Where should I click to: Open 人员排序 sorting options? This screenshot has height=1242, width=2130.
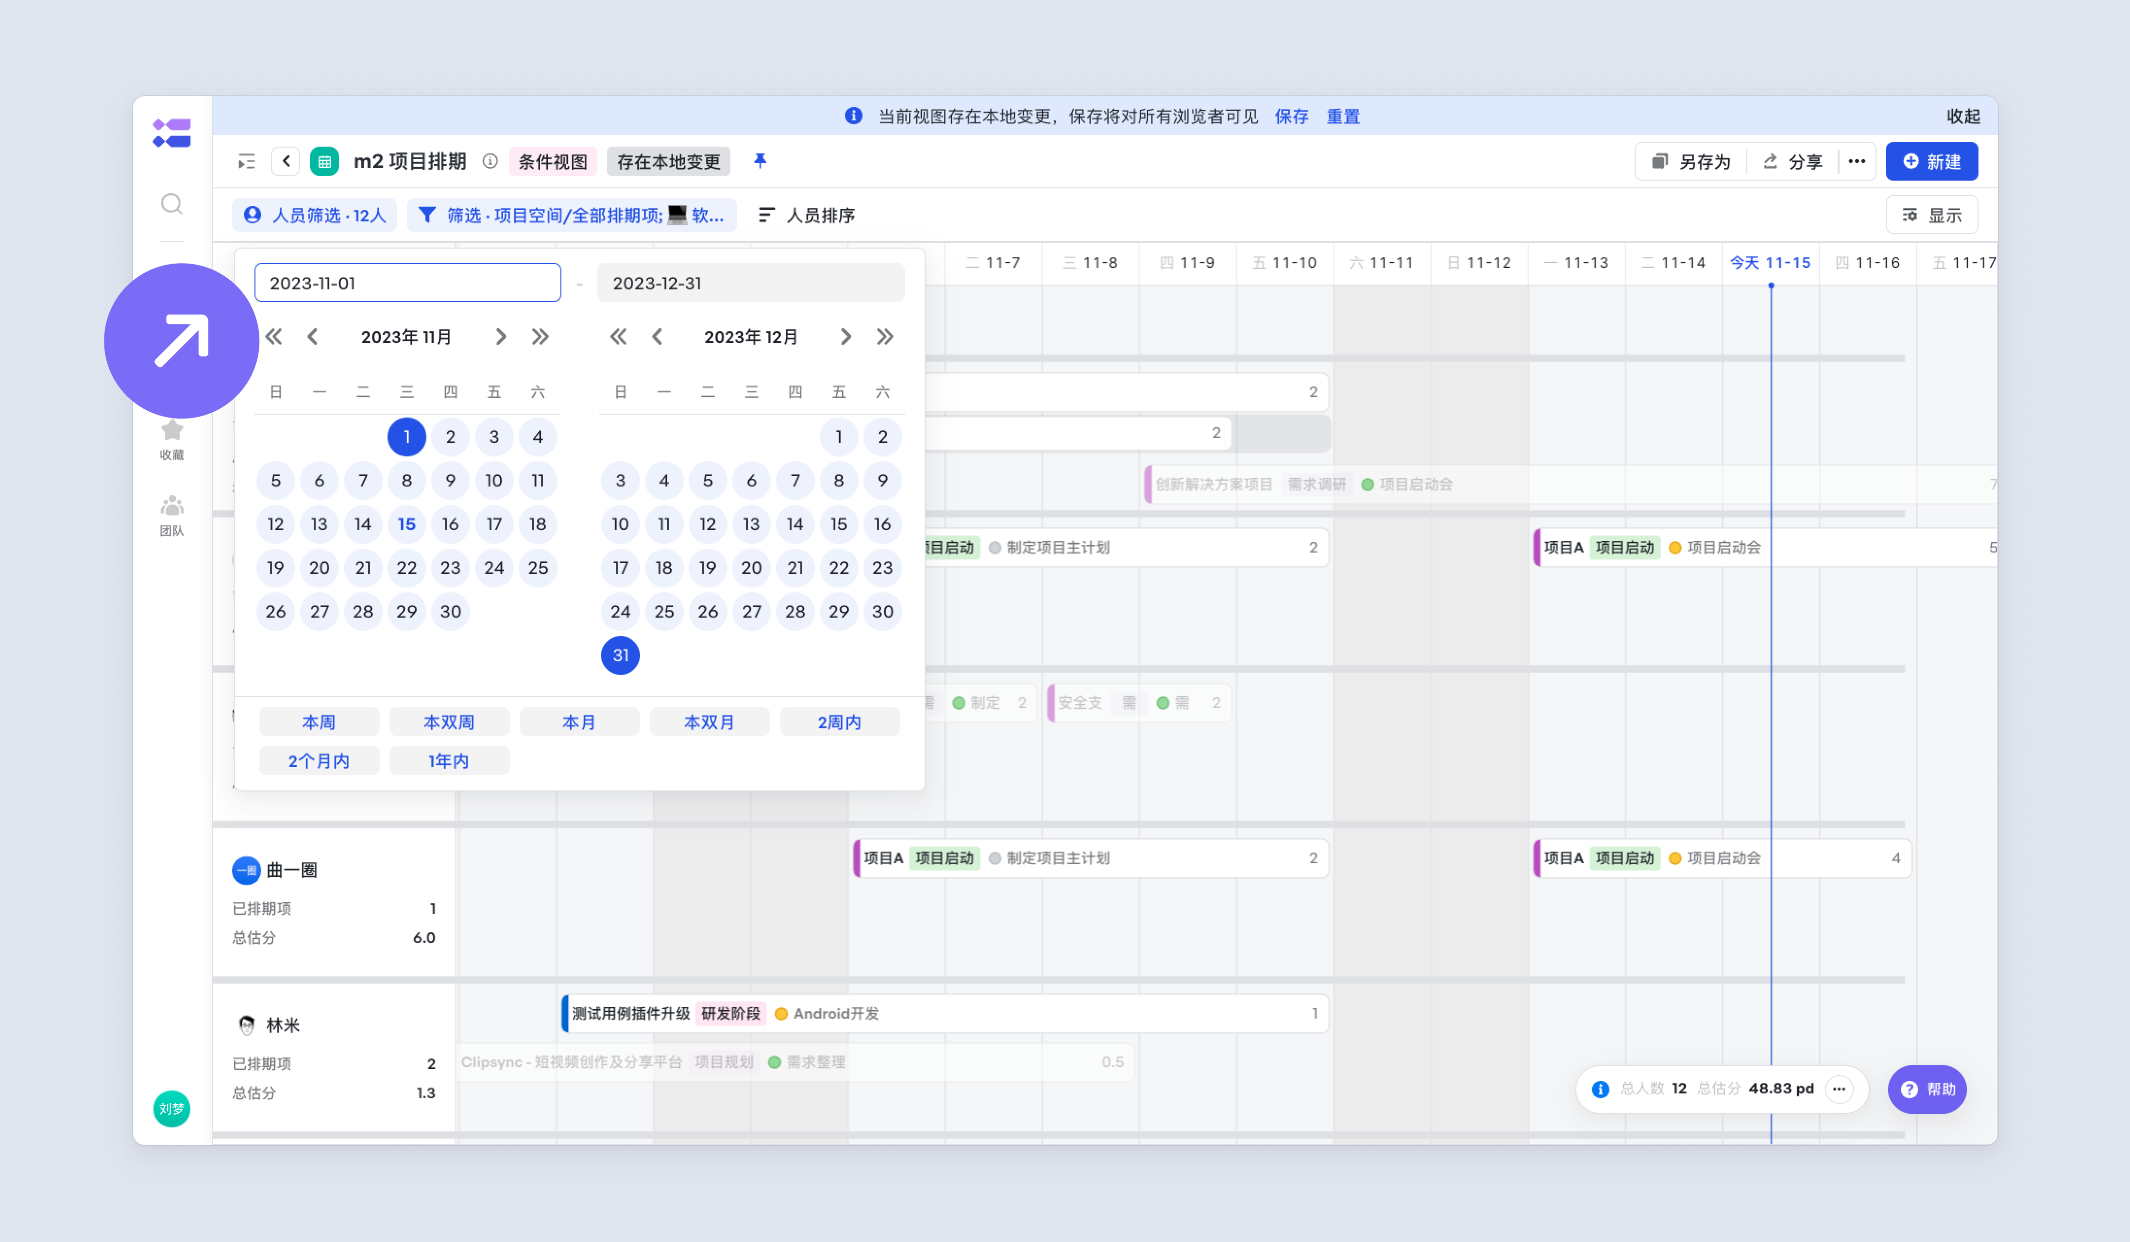pyautogui.click(x=806, y=216)
